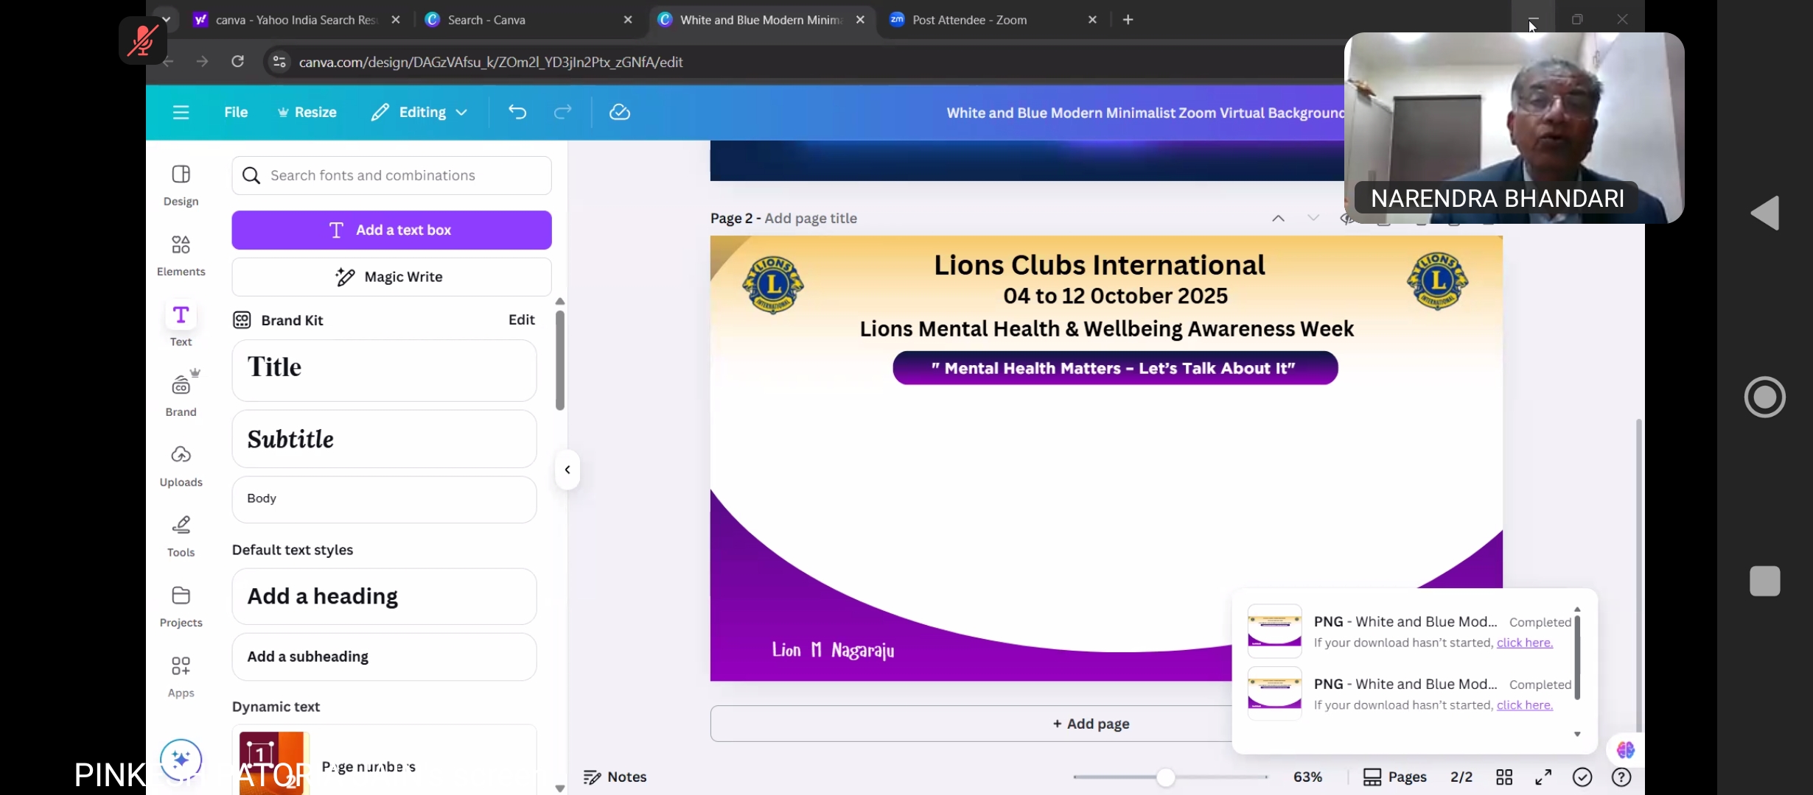The image size is (1813, 795).
Task: Open the File menu
Action: (x=236, y=112)
